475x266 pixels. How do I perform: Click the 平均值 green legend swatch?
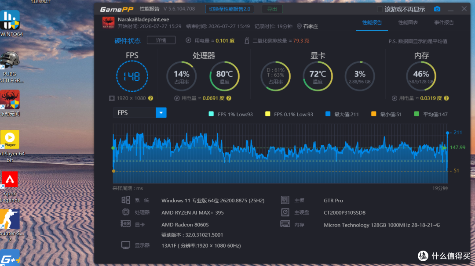[x=417, y=114]
